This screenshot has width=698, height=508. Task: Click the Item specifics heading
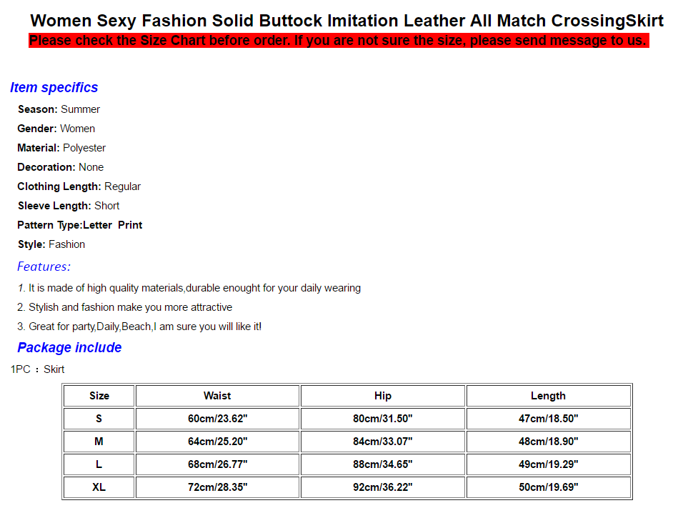[x=54, y=88]
